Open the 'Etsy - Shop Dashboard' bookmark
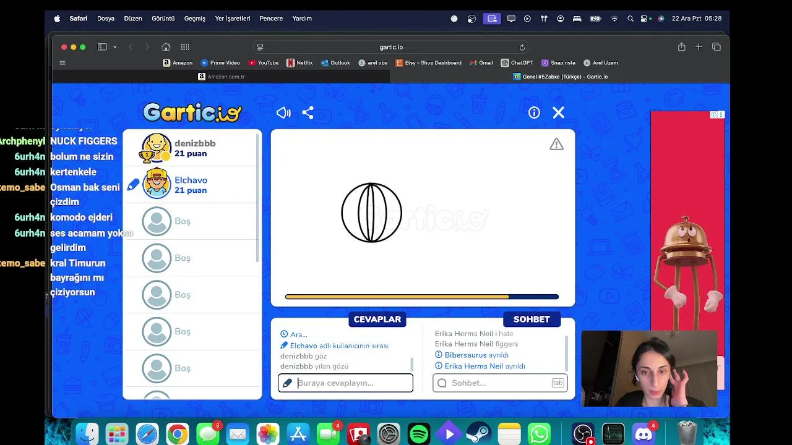792x445 pixels. 429,62
